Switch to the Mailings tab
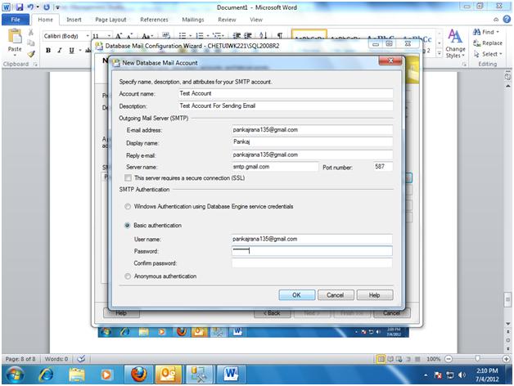This screenshot has width=514, height=386. tap(193, 20)
